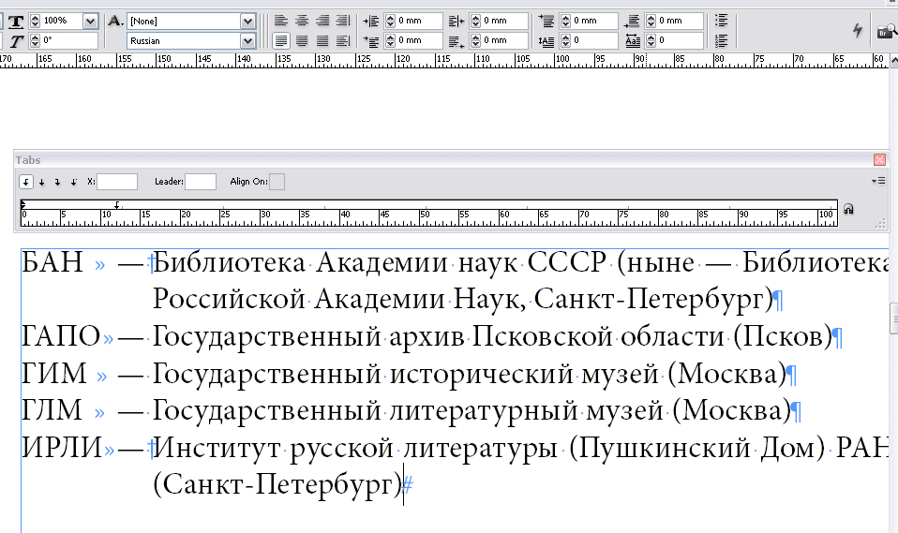Click the Horizontal Scale T icon

[16, 22]
